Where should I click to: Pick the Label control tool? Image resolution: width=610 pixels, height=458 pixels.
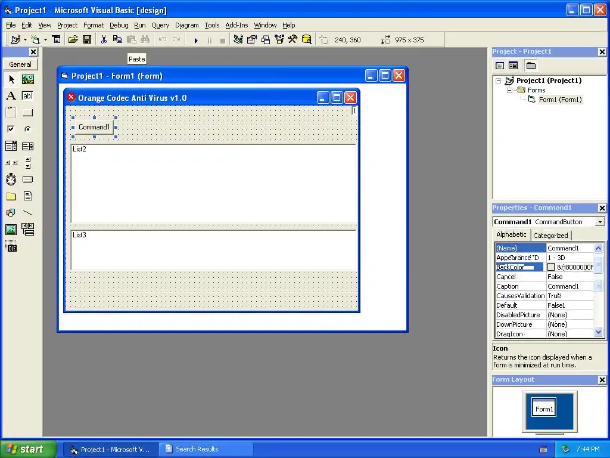click(11, 96)
